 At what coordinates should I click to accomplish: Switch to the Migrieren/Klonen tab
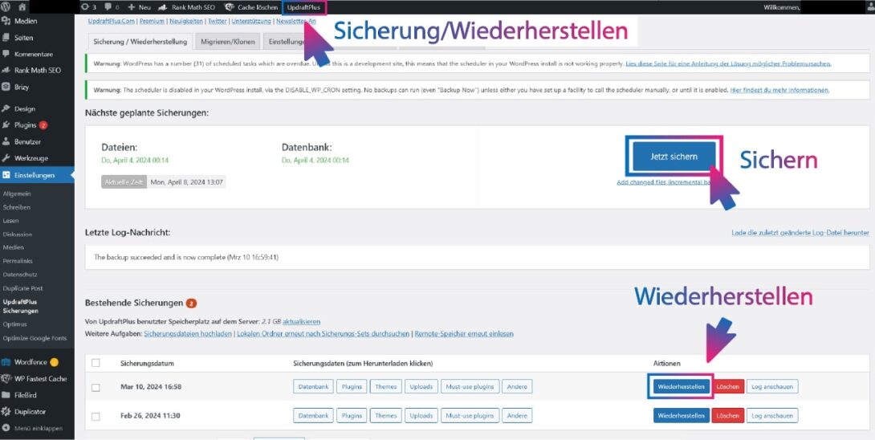pyautogui.click(x=228, y=42)
